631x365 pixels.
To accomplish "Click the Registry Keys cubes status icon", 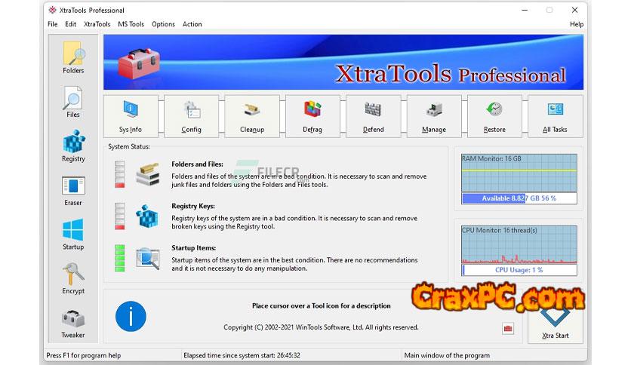I will click(x=148, y=216).
